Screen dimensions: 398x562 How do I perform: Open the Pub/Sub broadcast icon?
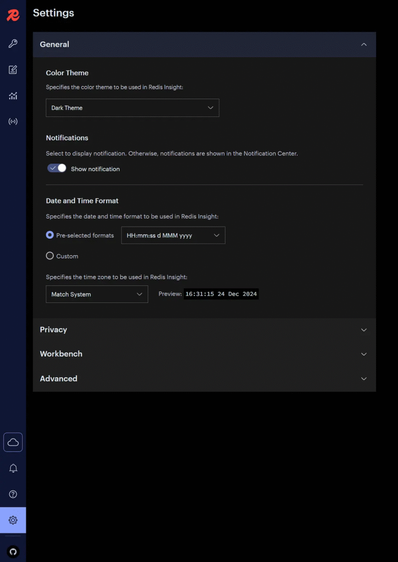click(13, 121)
